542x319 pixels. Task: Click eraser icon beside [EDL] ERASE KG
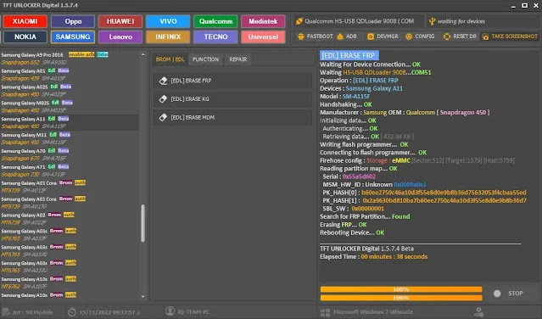point(163,99)
